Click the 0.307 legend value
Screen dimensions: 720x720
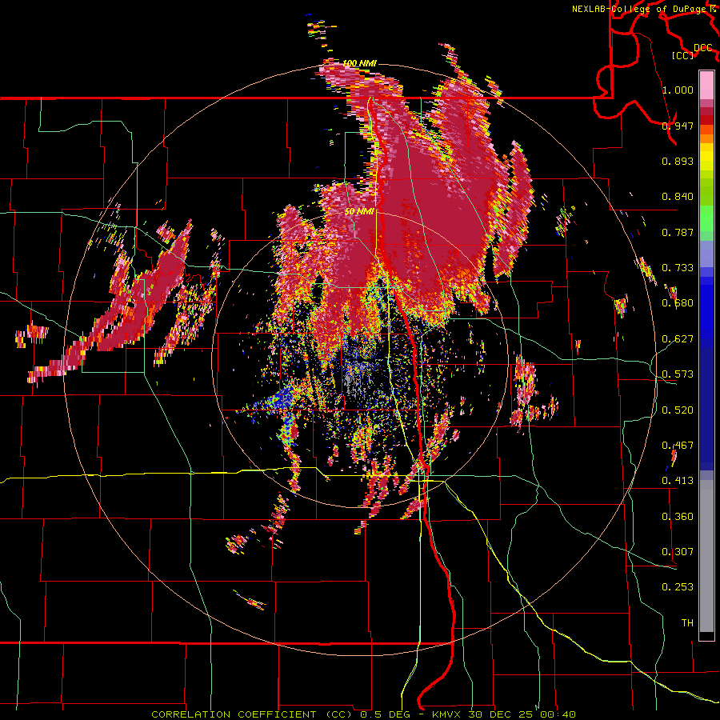tap(678, 552)
